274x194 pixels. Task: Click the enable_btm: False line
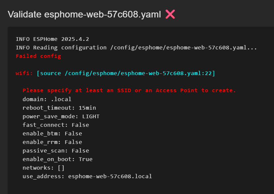(x=52, y=133)
